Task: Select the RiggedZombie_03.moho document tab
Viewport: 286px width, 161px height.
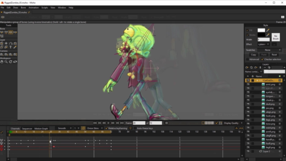Action: 15,13
